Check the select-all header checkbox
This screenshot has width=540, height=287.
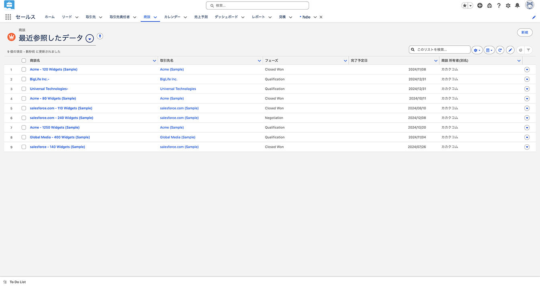point(24,61)
